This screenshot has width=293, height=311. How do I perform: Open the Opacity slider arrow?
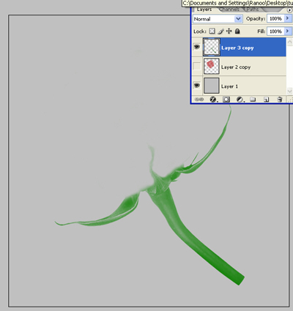(288, 18)
